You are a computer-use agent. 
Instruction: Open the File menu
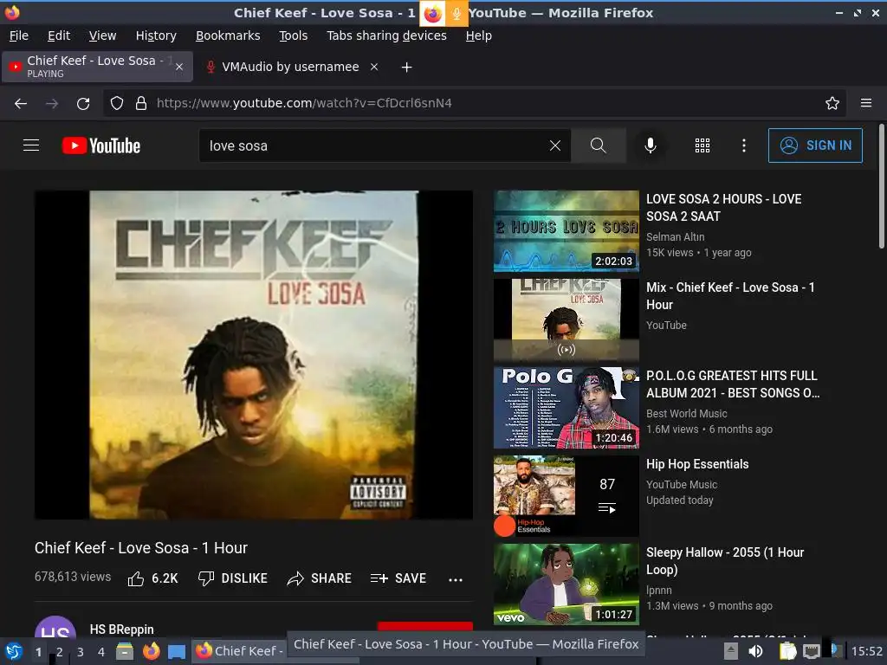tap(19, 36)
